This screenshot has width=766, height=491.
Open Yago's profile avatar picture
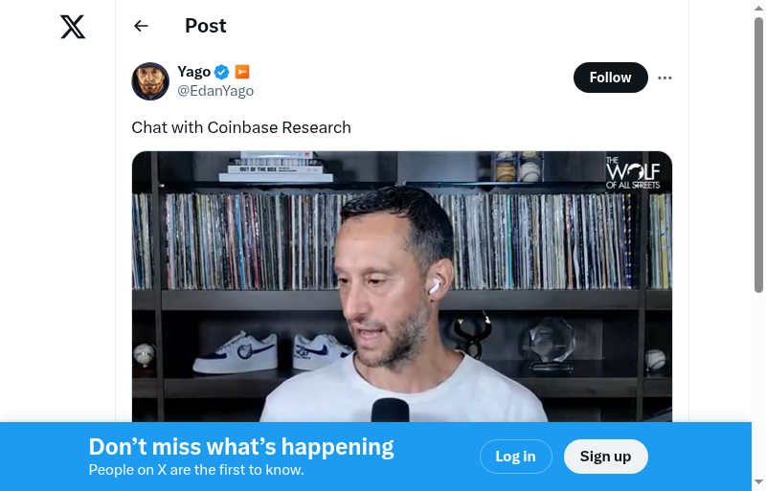tap(150, 81)
